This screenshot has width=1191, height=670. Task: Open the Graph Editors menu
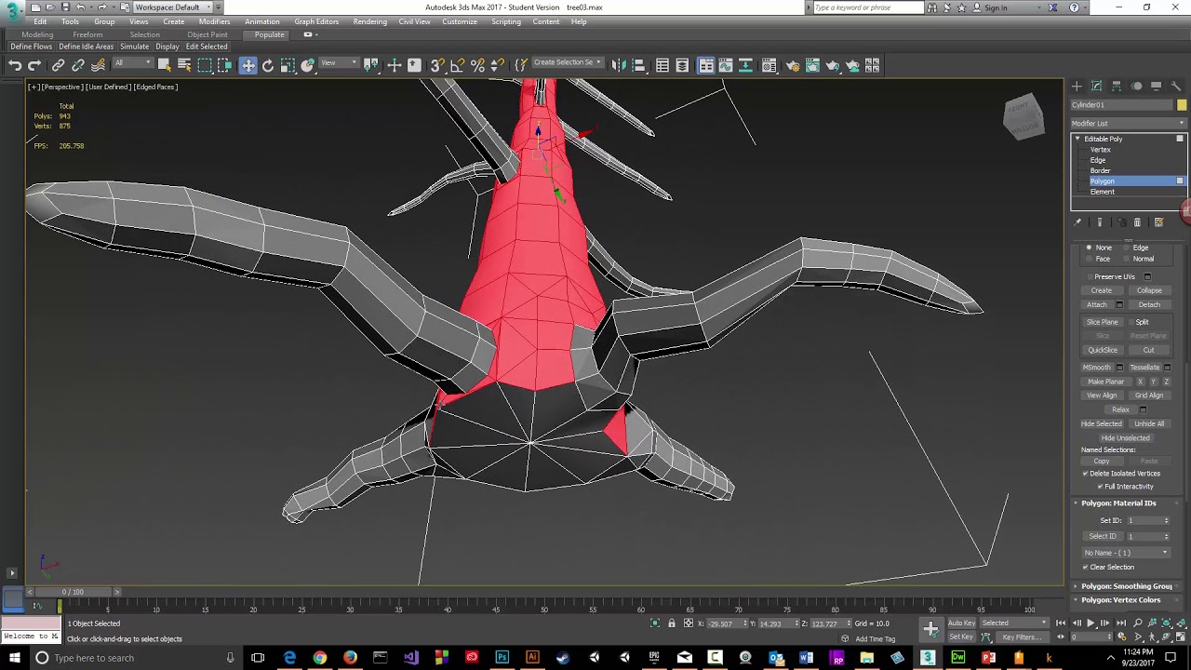[316, 21]
